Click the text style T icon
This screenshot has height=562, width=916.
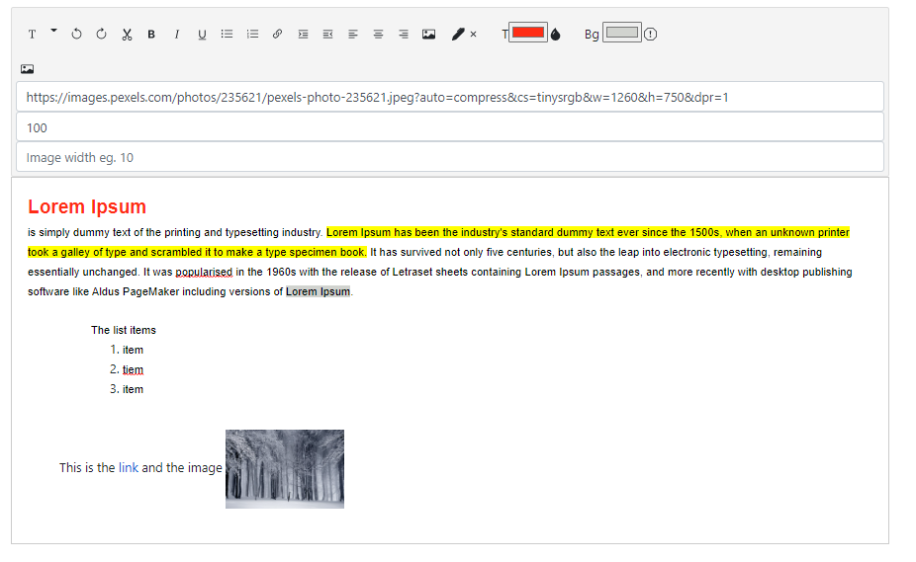(x=32, y=35)
